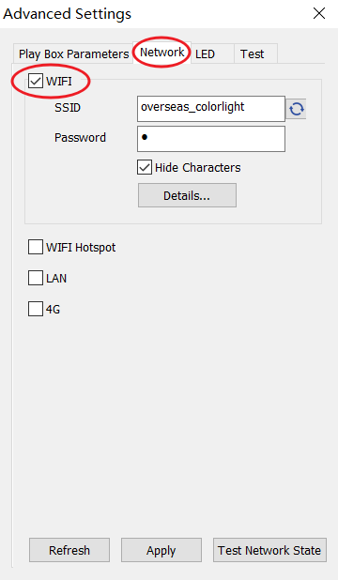Enable the LAN checkbox
The width and height of the screenshot is (338, 580).
click(x=36, y=278)
